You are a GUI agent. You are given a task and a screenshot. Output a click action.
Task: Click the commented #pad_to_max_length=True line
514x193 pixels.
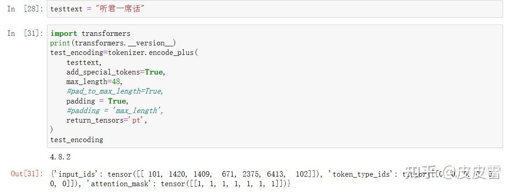point(115,91)
